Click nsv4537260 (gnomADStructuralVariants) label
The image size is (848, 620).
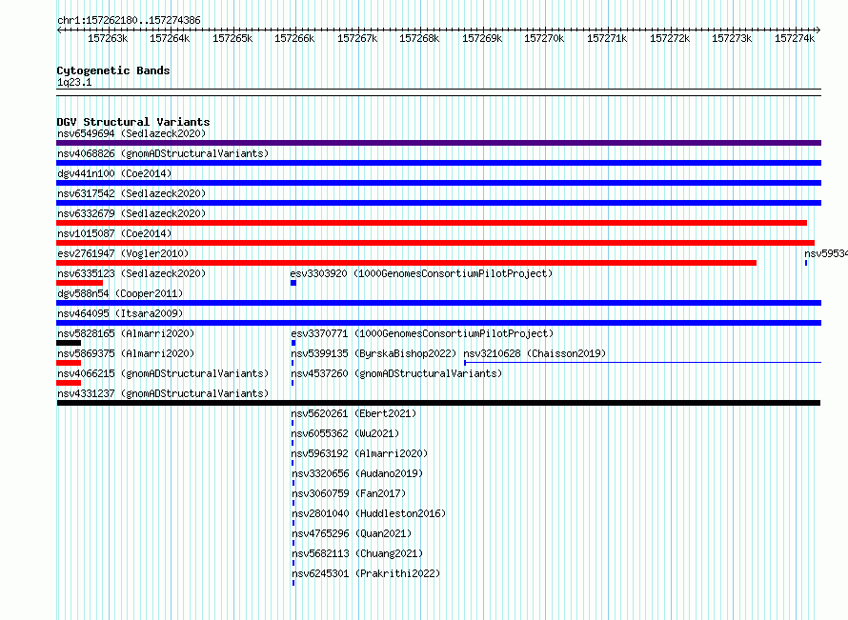[396, 373]
